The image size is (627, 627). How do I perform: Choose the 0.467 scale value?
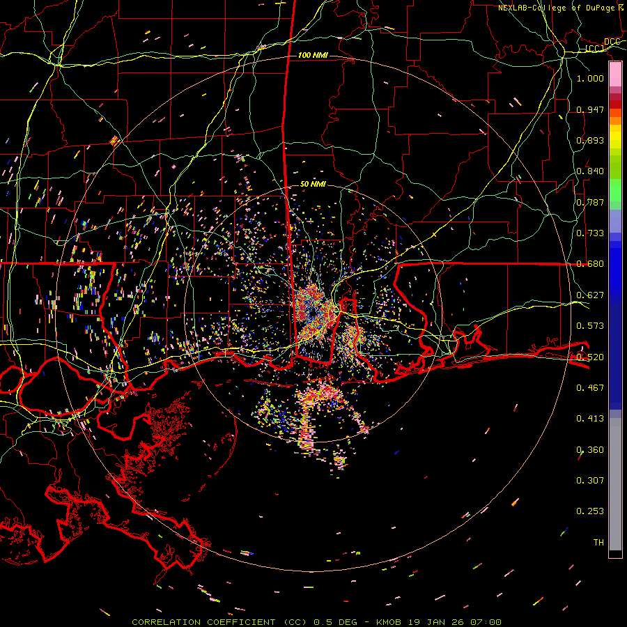pyautogui.click(x=590, y=387)
